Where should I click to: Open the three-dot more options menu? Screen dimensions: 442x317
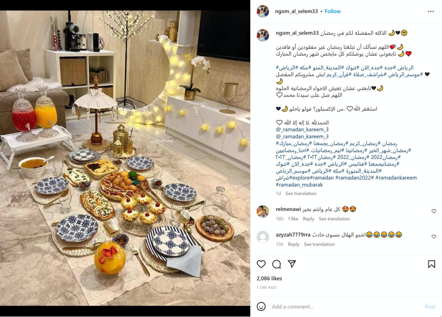(431, 11)
